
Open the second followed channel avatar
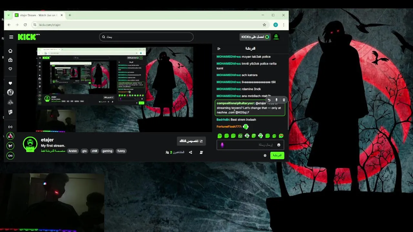pyautogui.click(x=10, y=102)
